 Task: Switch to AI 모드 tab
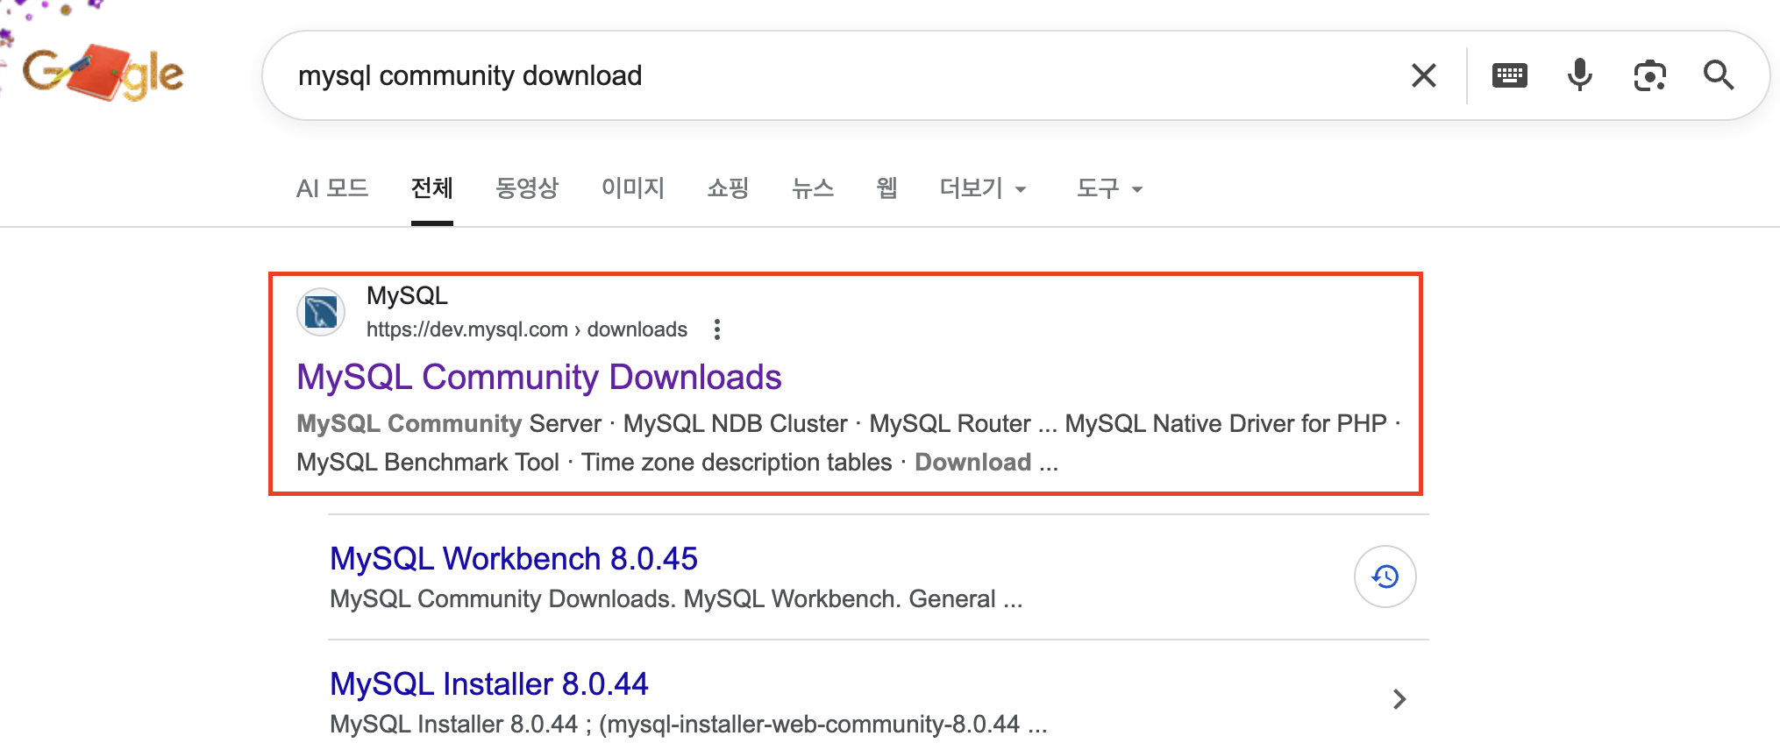[332, 188]
